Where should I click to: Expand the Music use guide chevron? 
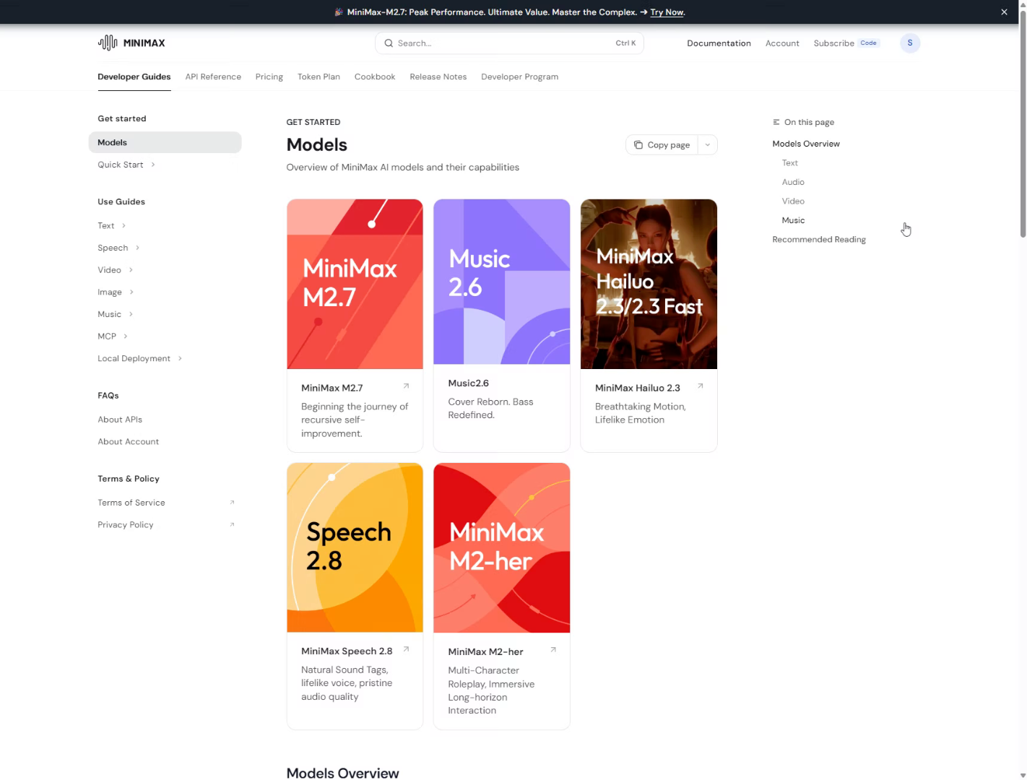tap(131, 314)
